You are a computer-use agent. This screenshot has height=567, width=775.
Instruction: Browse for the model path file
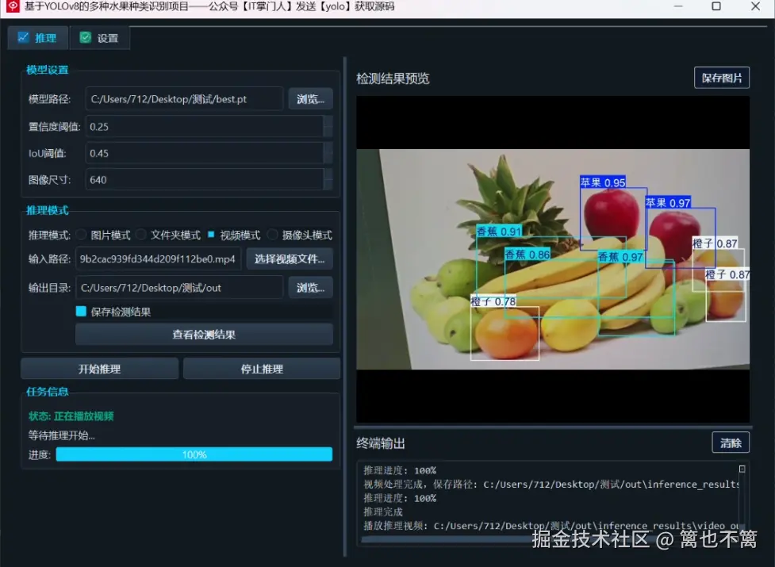[x=310, y=99]
